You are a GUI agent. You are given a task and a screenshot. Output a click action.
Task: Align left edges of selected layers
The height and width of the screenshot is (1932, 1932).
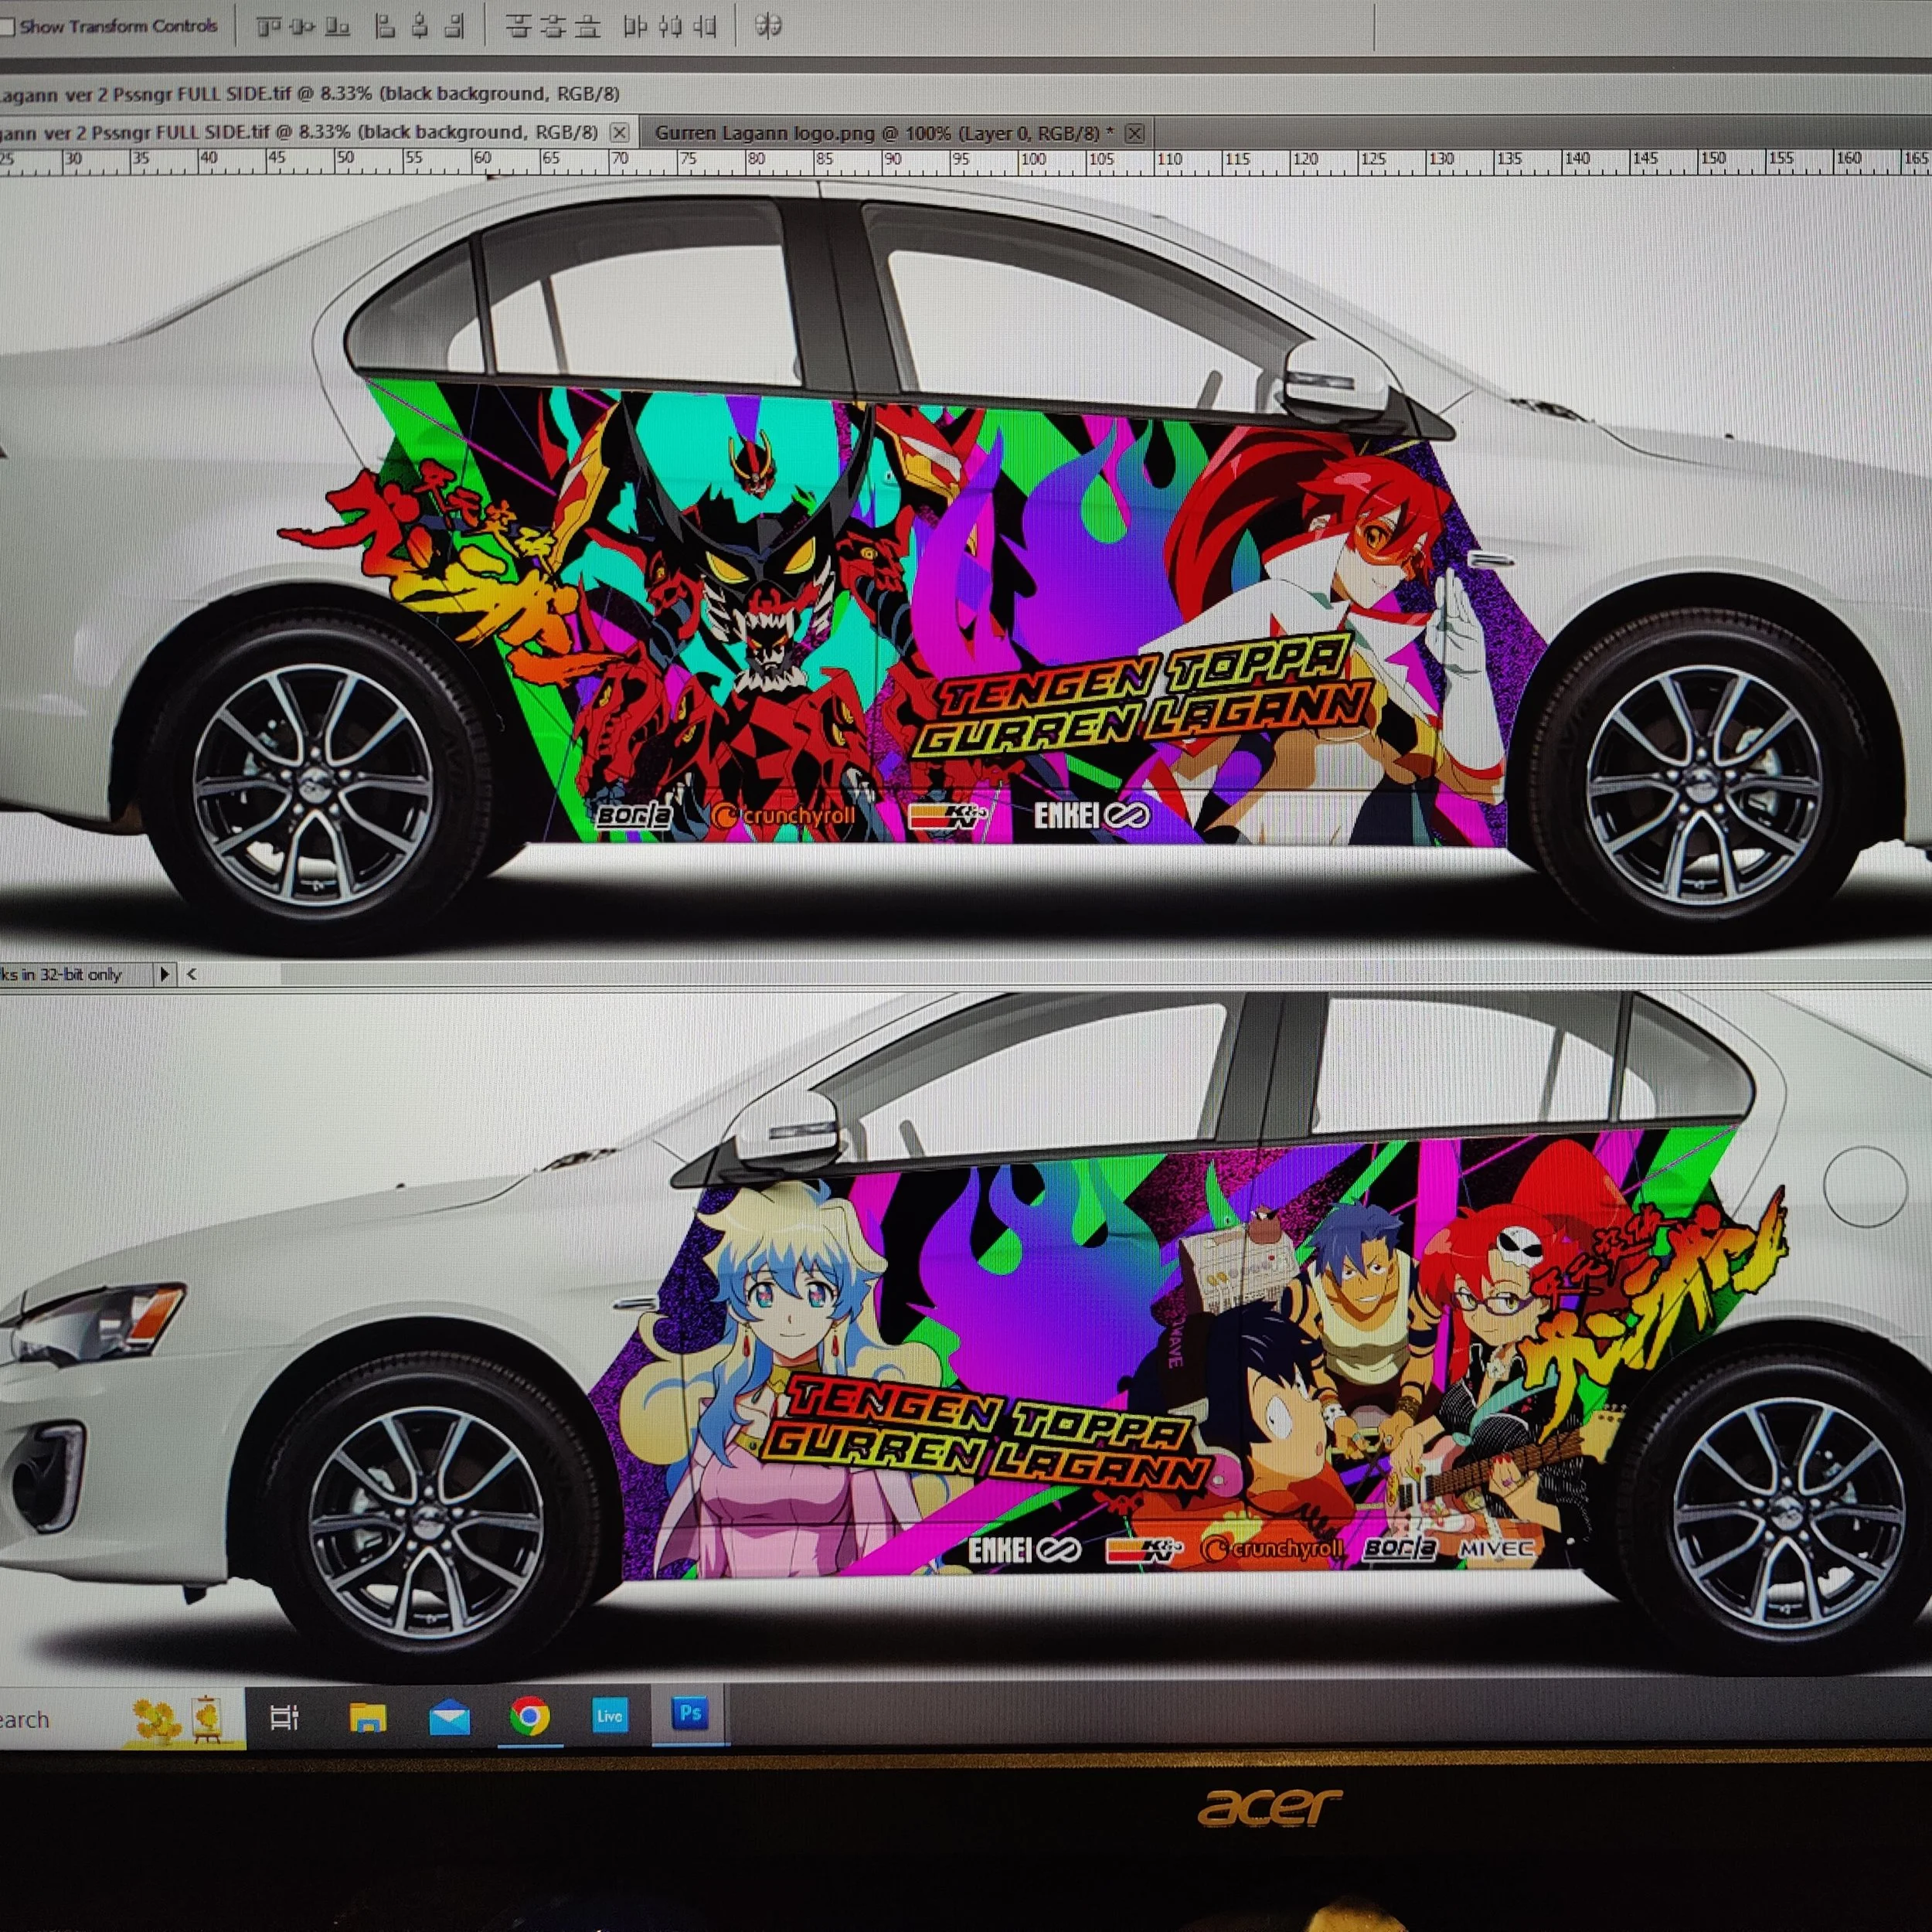coord(385,27)
